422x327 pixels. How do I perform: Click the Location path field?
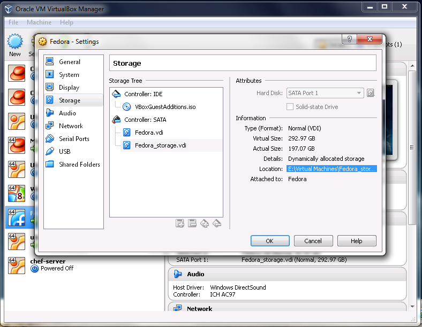tap(331, 169)
